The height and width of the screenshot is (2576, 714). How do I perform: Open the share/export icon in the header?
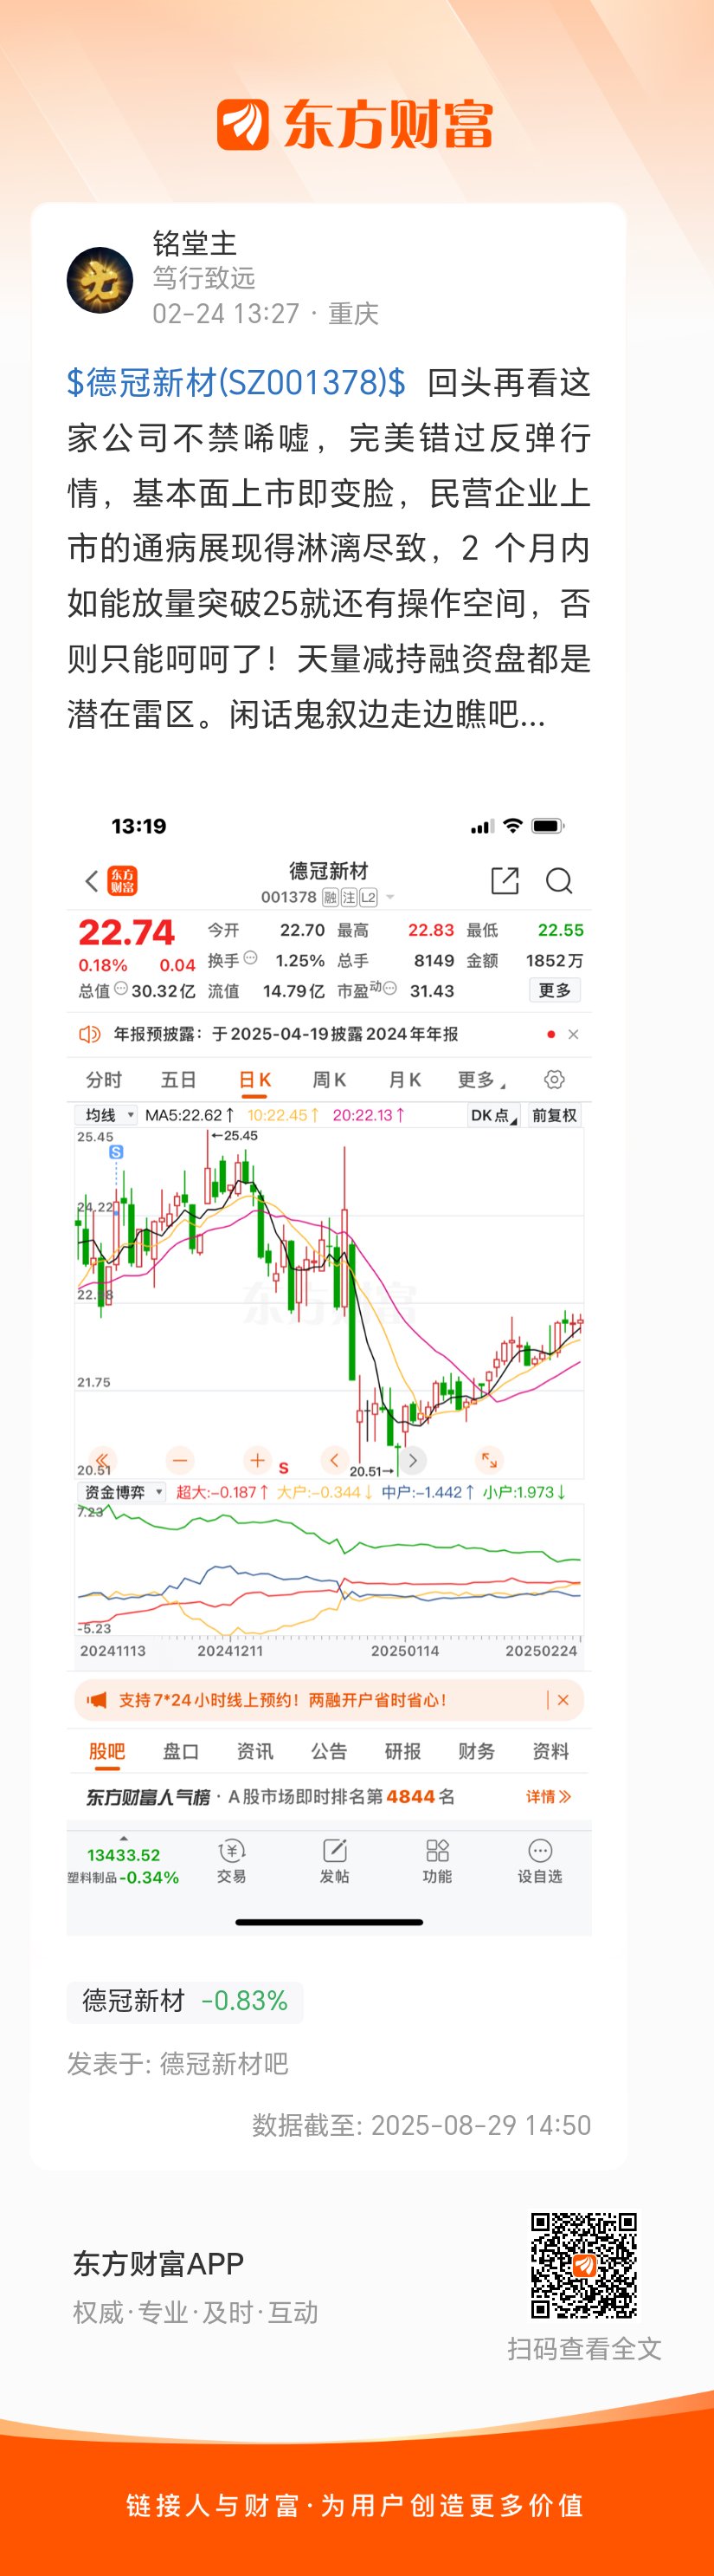click(505, 880)
